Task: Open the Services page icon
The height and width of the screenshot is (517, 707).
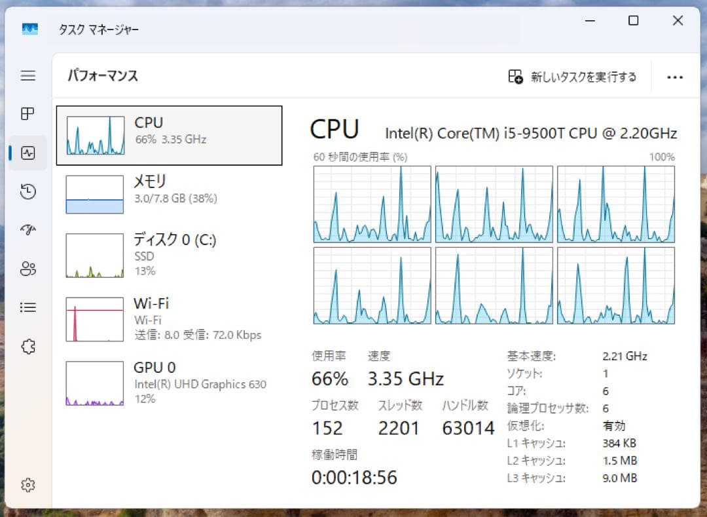Action: (27, 347)
